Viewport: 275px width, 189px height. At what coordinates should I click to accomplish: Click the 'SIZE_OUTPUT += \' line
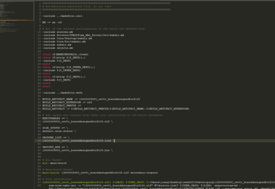point(55,128)
